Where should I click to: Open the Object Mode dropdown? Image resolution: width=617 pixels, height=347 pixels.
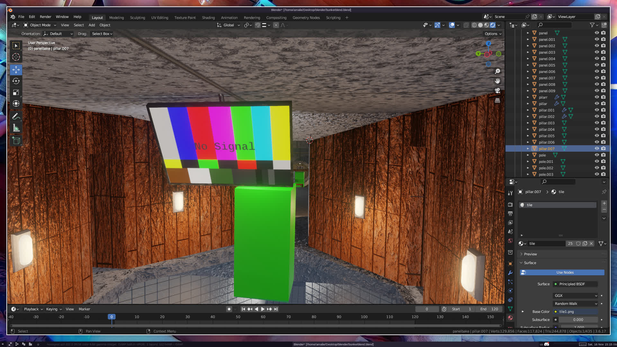coord(40,25)
